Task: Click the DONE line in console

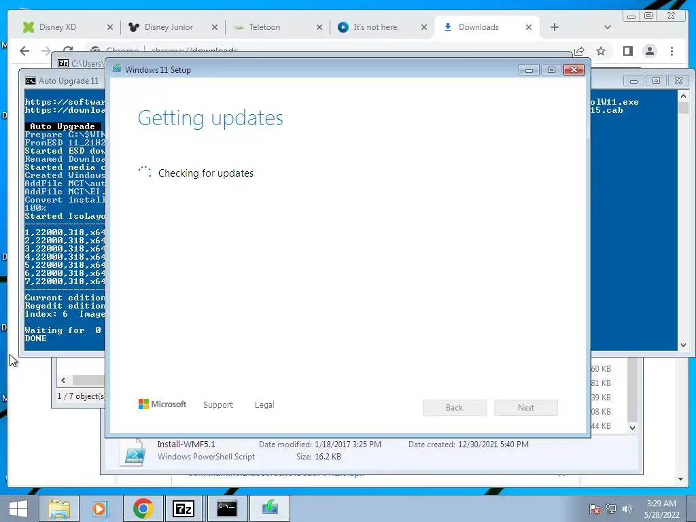Action: [35, 338]
